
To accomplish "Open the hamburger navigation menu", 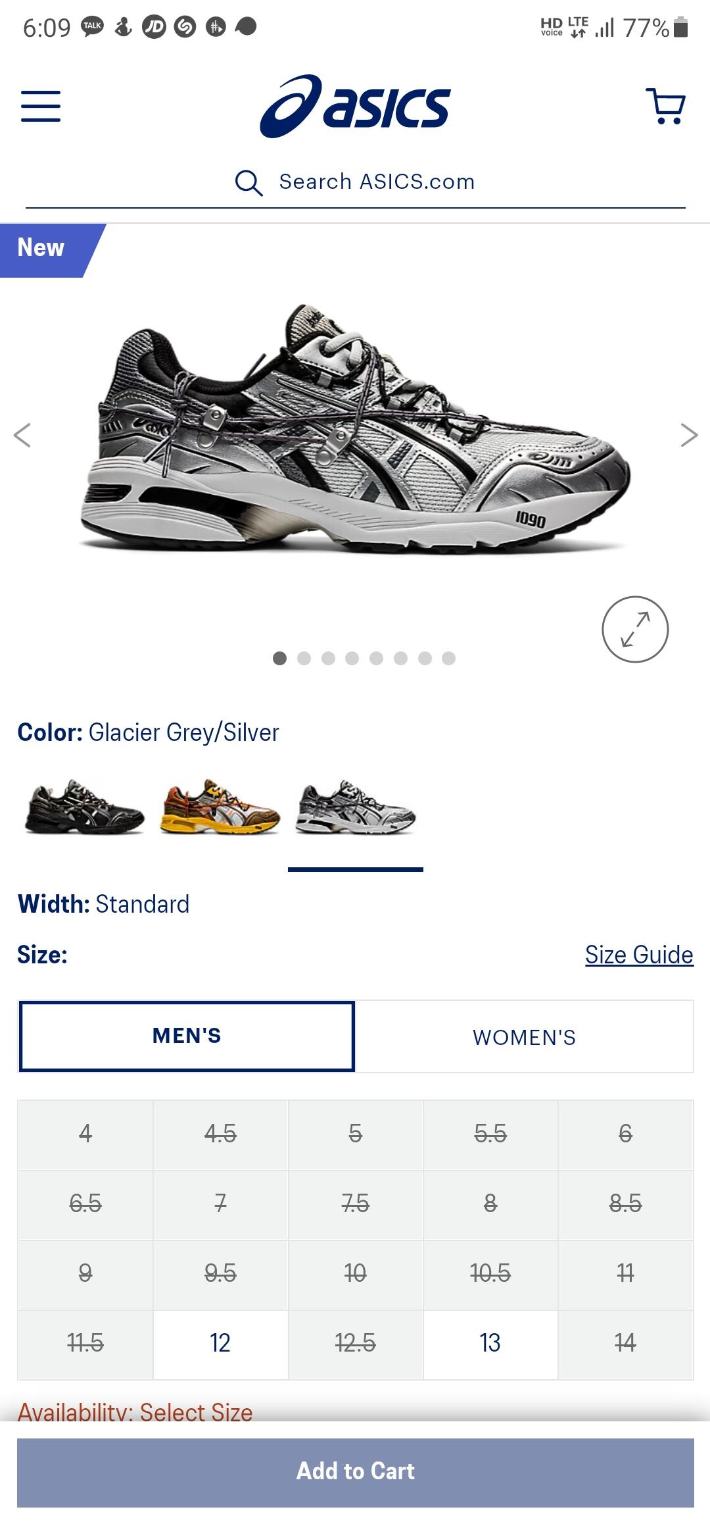I will pyautogui.click(x=41, y=106).
